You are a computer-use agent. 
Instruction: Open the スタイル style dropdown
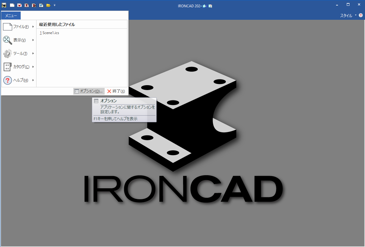coord(348,16)
